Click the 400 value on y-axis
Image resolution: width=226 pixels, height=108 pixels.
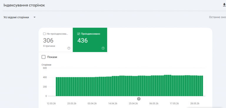45,77
